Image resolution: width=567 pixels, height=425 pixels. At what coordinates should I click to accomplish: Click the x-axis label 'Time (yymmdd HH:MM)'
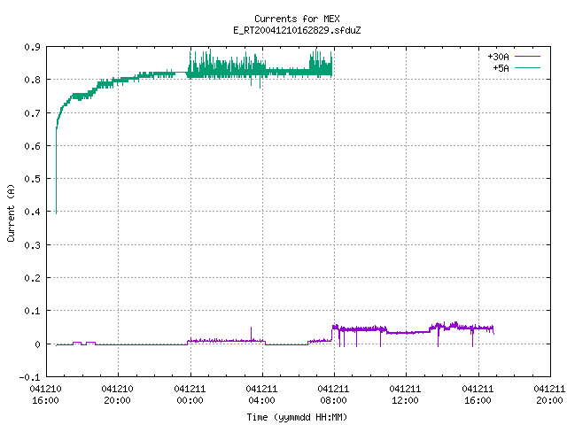click(297, 417)
